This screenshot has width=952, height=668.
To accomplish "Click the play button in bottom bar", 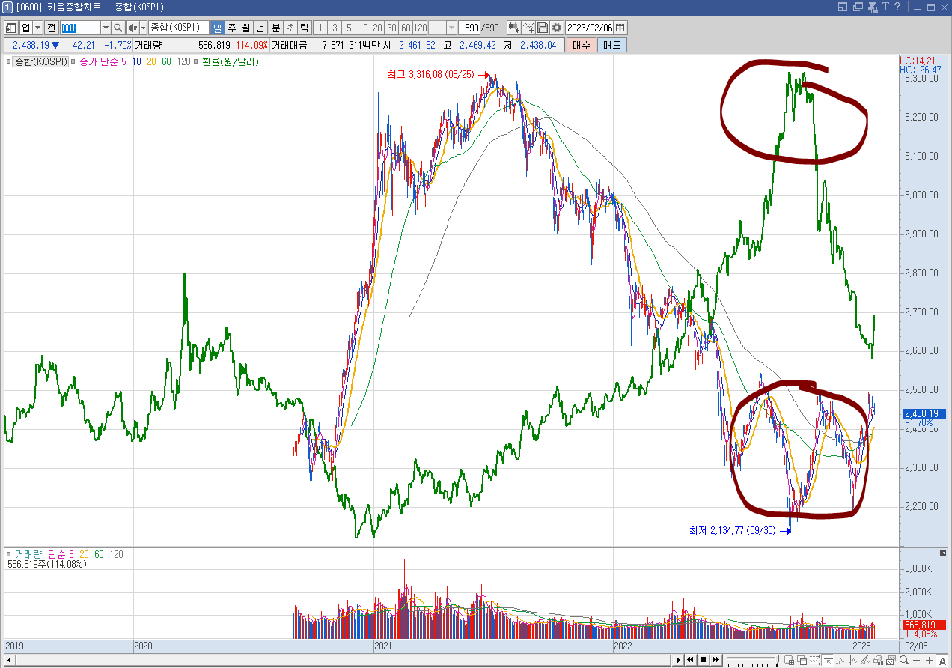I will (679, 660).
